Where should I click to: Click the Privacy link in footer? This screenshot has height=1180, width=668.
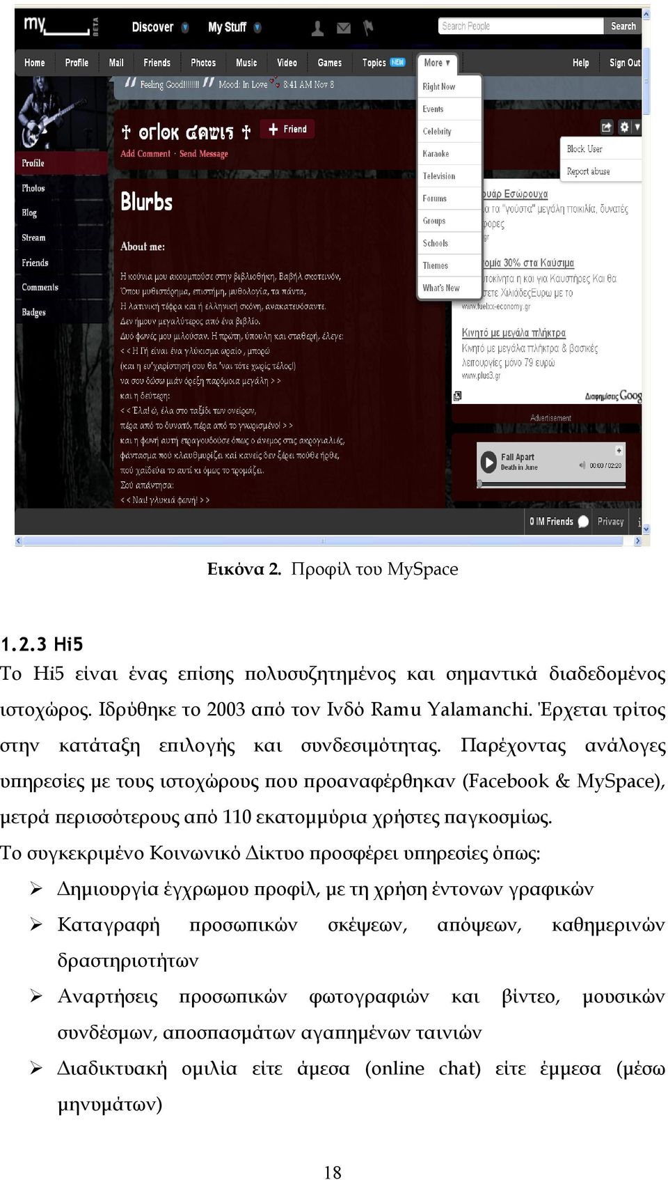point(610,521)
